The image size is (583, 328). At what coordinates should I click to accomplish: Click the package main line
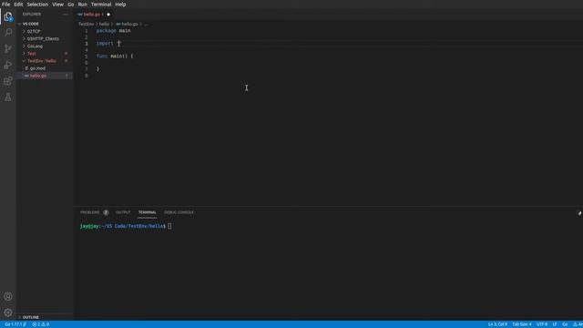(113, 31)
